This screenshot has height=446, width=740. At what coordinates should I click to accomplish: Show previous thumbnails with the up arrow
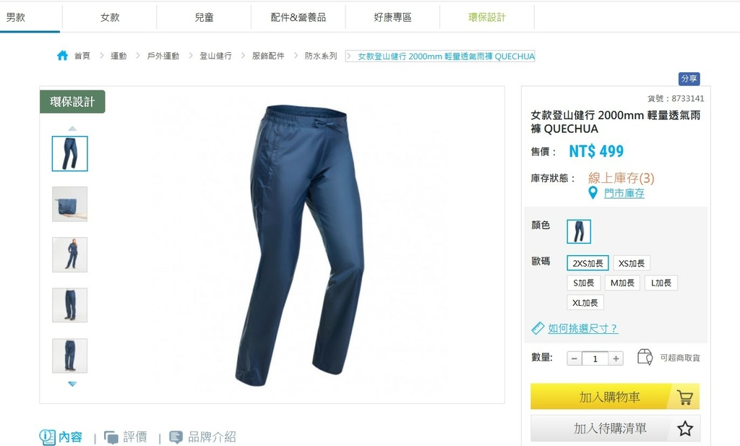point(72,129)
